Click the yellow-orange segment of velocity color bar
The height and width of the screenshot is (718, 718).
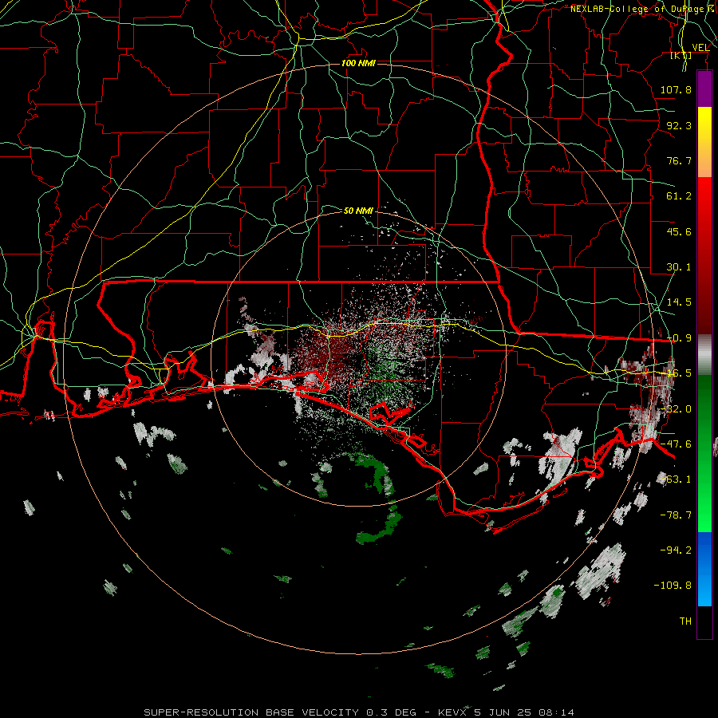point(704,142)
